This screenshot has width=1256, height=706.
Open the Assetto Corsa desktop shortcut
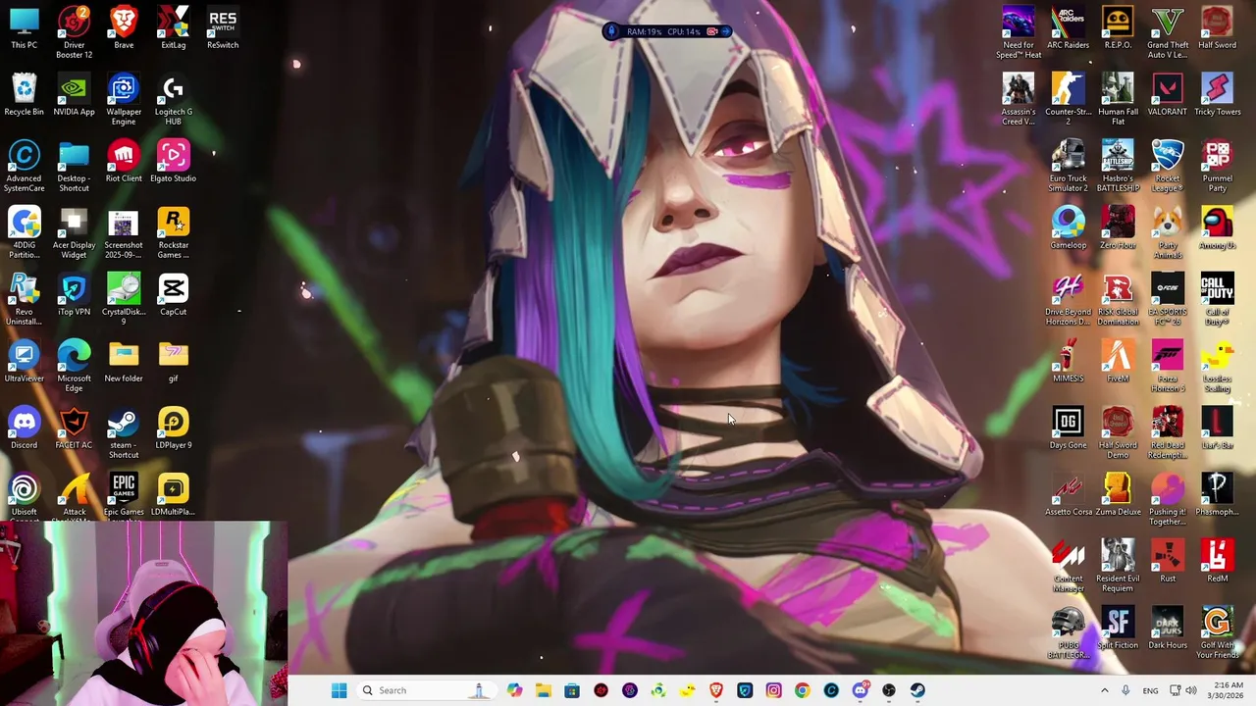pyautogui.click(x=1069, y=494)
